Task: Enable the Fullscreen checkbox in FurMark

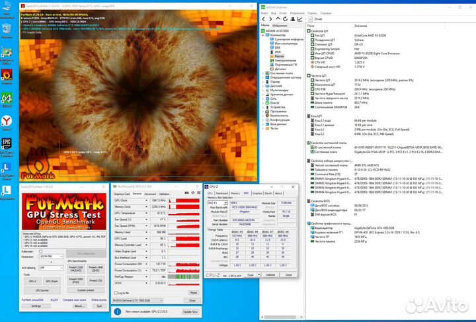Action: tap(41, 252)
